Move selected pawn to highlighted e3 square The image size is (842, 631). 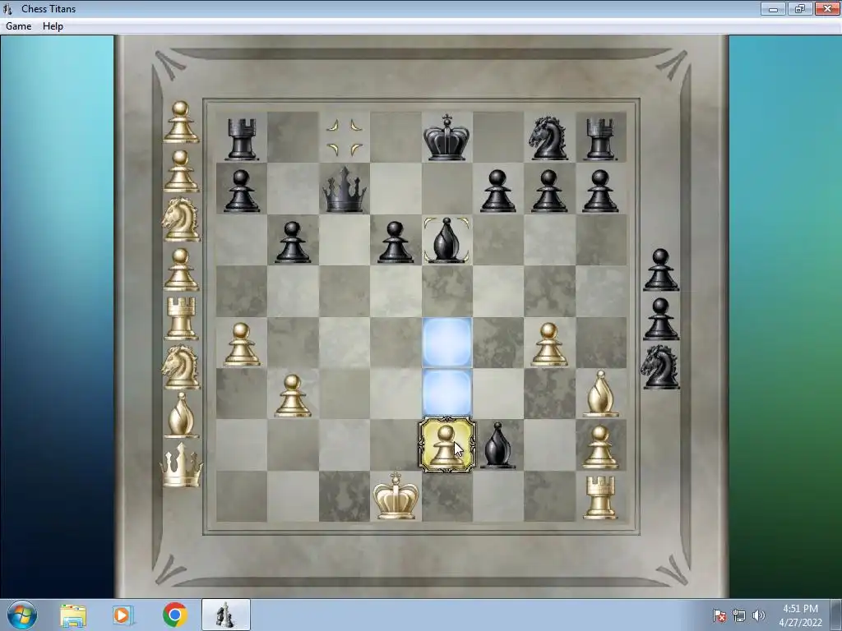[x=446, y=394]
